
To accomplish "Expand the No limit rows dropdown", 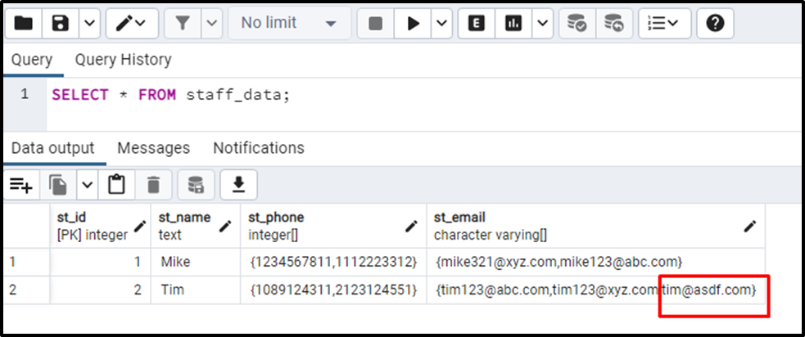I will tap(290, 24).
